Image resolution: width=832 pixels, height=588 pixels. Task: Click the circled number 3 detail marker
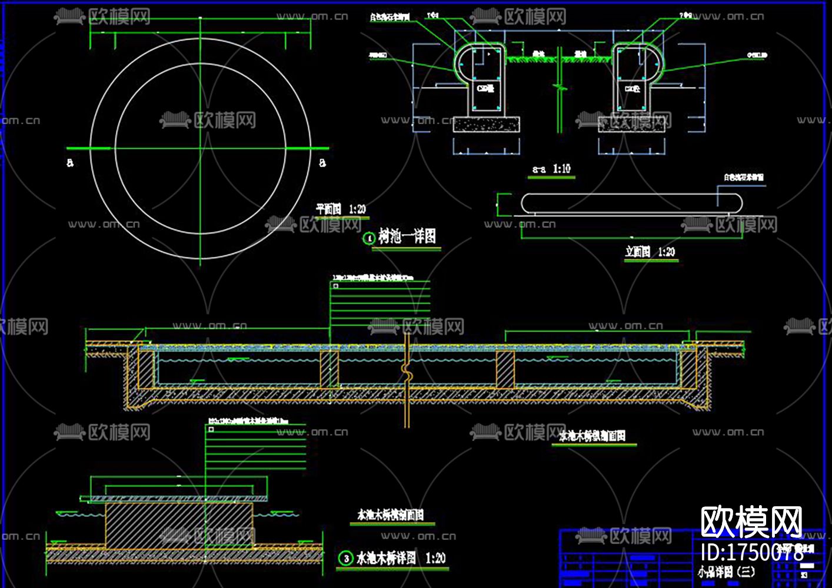347,559
